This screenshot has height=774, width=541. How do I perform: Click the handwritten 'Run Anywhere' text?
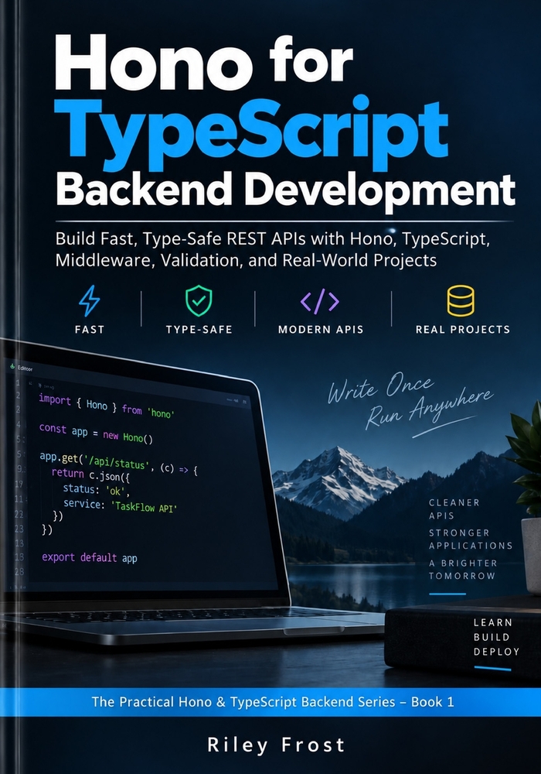point(429,408)
